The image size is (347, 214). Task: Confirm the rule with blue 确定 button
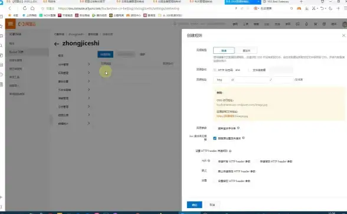(194, 205)
